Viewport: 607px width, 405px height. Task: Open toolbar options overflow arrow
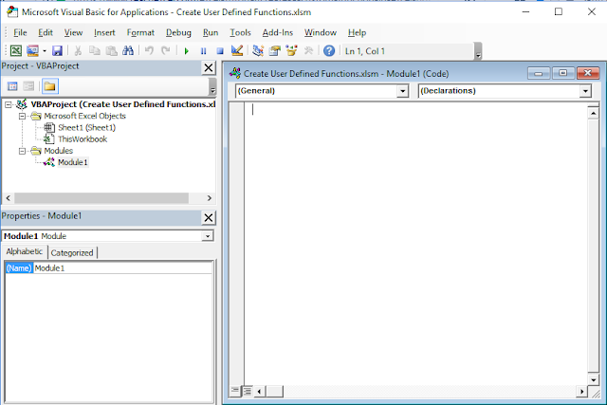478,51
